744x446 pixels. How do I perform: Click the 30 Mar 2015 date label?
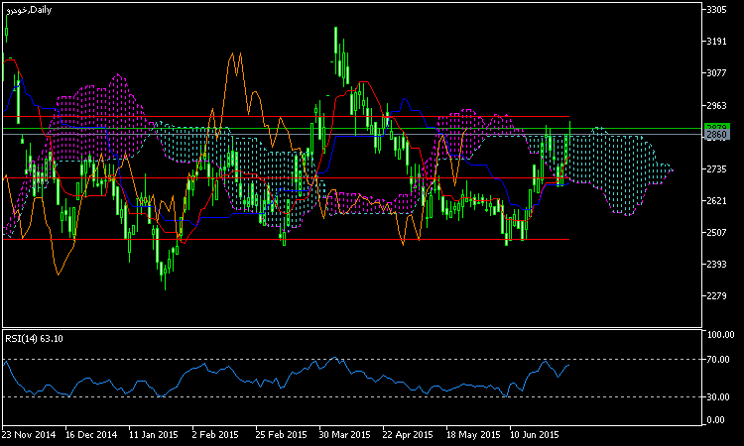click(344, 435)
